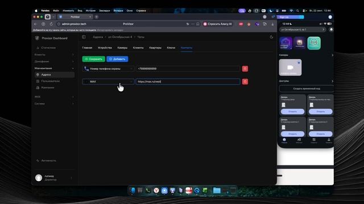Delete the security phone number contact row
This screenshot has width=364, height=204.
click(x=245, y=69)
